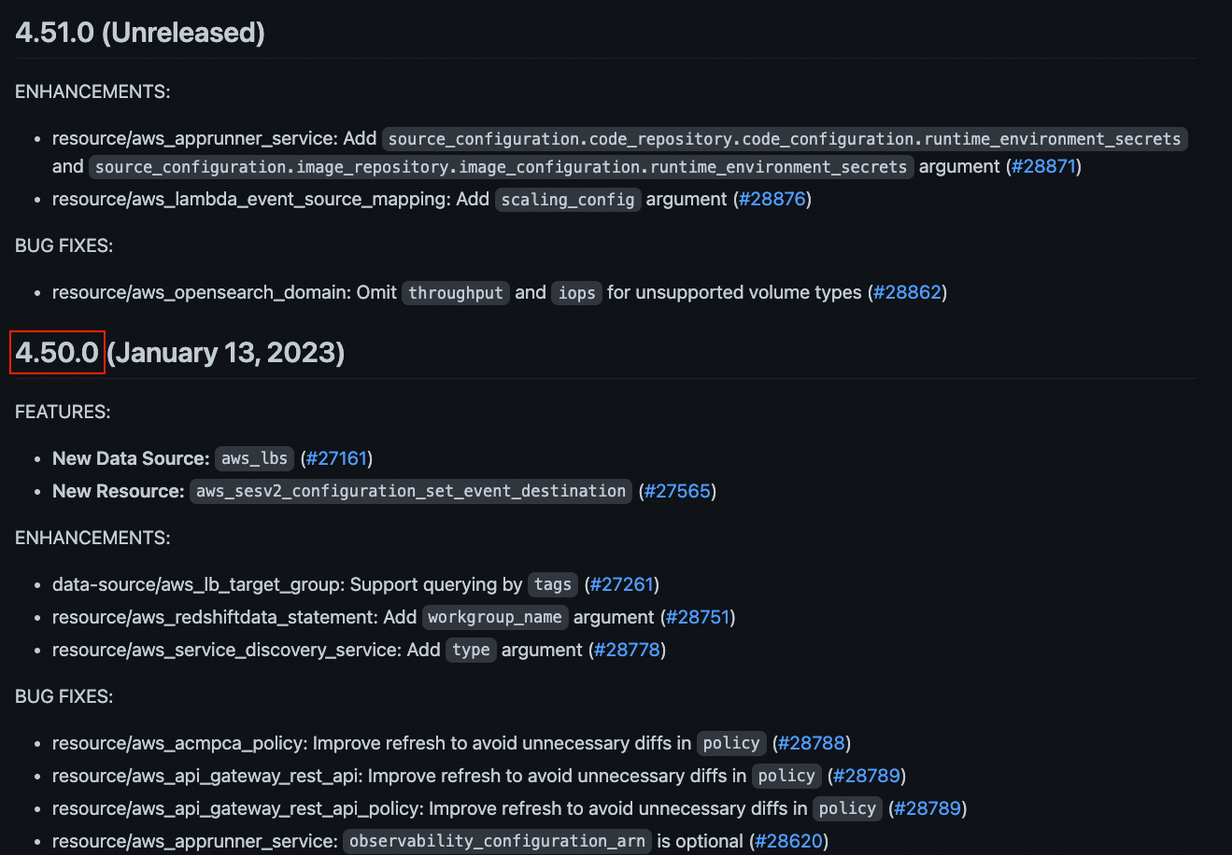The image size is (1232, 855).
Task: Click the BUG FIXES label under 4.50.0
Action: (x=64, y=697)
